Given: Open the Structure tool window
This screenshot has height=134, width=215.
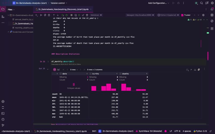Looking at the screenshot, I should (3, 17).
